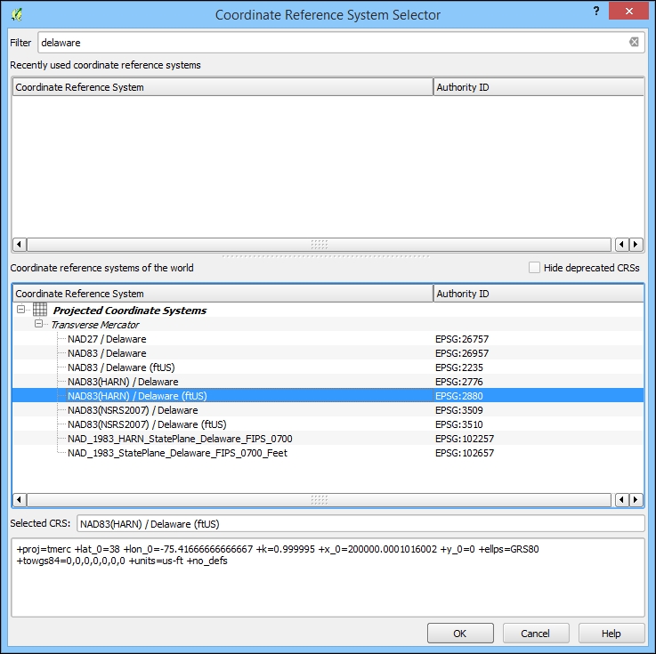This screenshot has height=654, width=656.
Task: Collapse the Transverse Mercator branch
Action: [38, 325]
